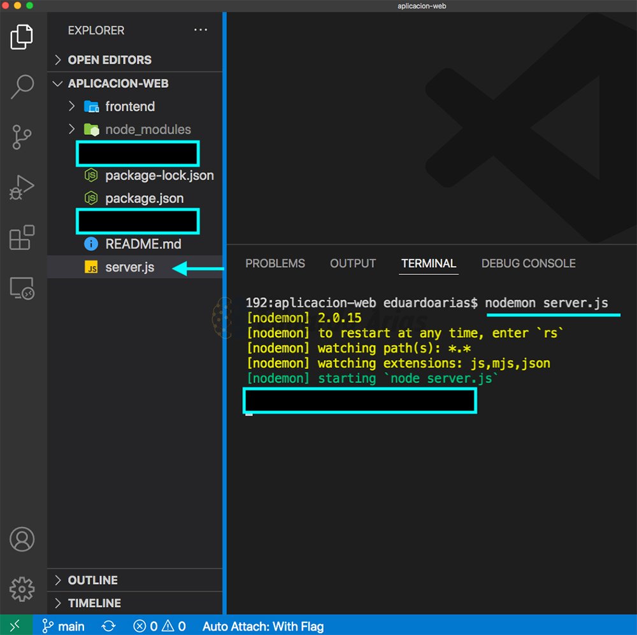Toggle Auto Attach: With Flag
Image resolution: width=637 pixels, height=635 pixels.
click(263, 626)
